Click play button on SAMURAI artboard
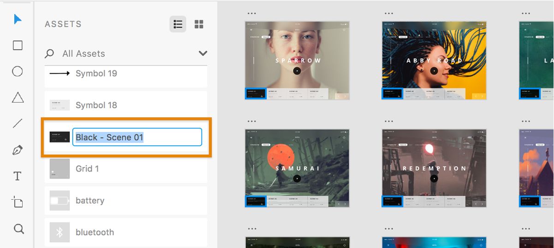This screenshot has width=554, height=248. click(297, 179)
